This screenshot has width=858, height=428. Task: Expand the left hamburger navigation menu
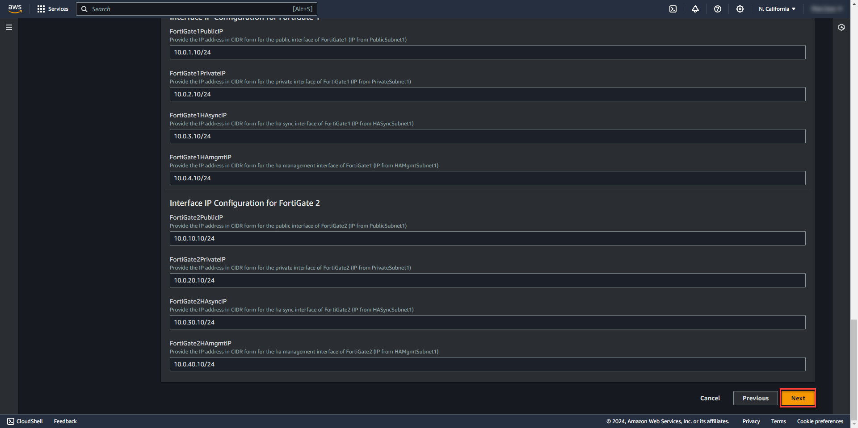9,27
